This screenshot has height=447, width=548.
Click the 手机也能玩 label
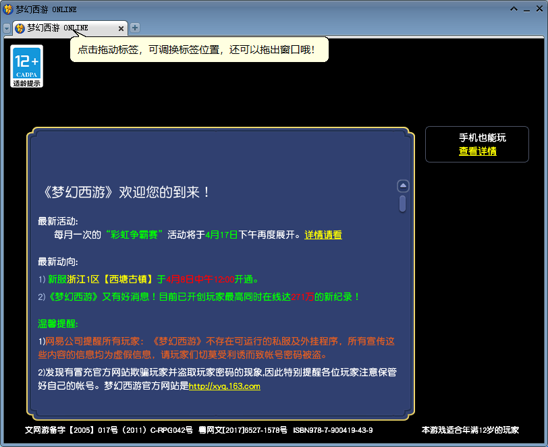point(483,138)
